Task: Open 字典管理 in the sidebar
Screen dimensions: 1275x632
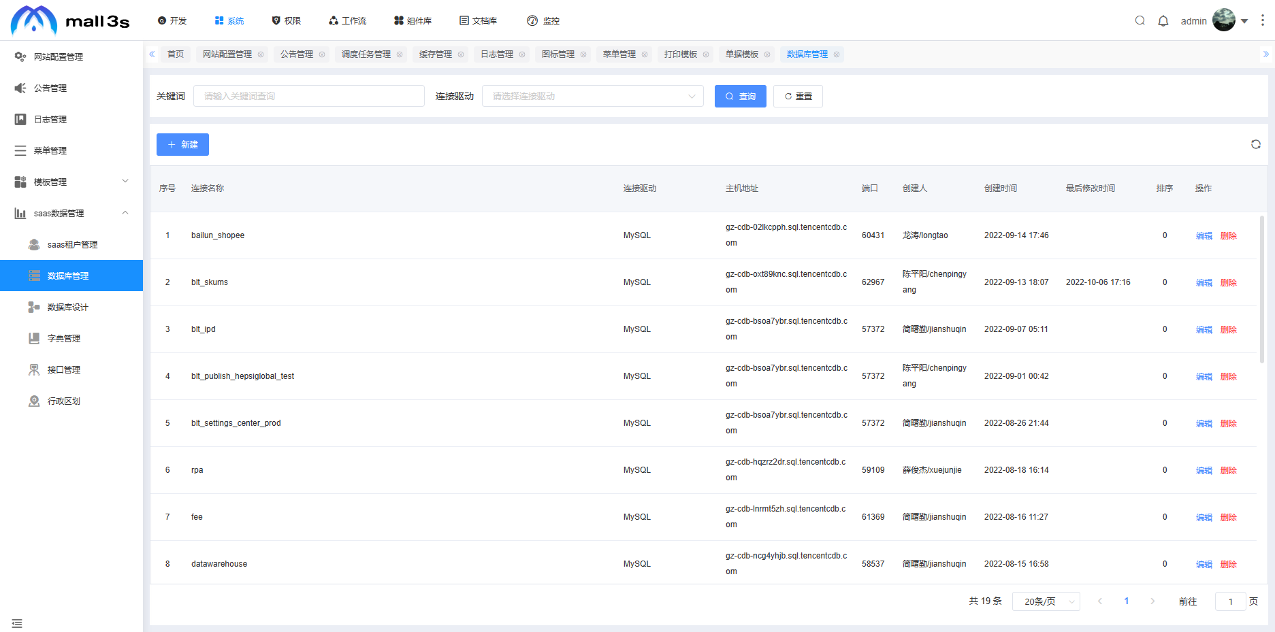Action: [x=71, y=338]
